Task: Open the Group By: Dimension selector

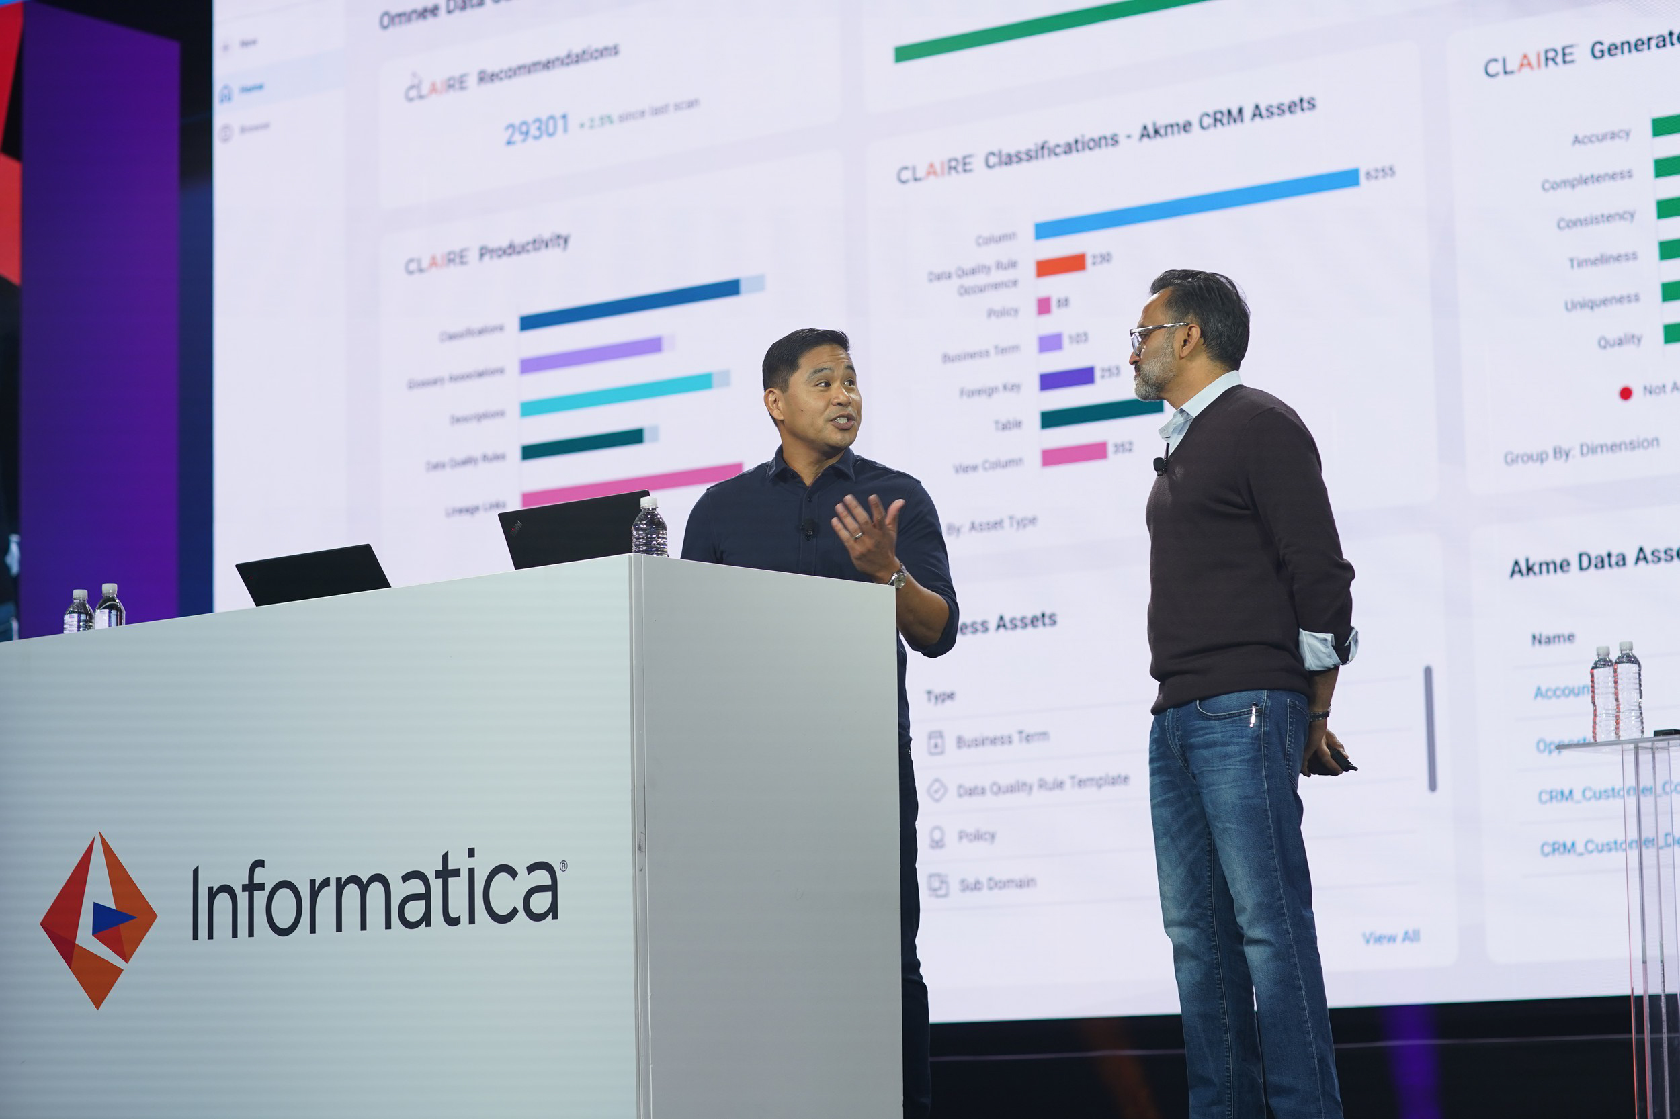Action: coord(1581,450)
